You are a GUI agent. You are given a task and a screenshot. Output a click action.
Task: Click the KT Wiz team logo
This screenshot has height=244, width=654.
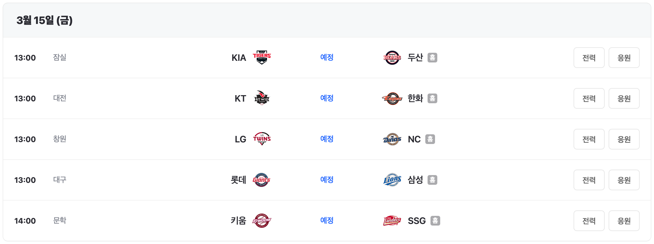tap(261, 98)
